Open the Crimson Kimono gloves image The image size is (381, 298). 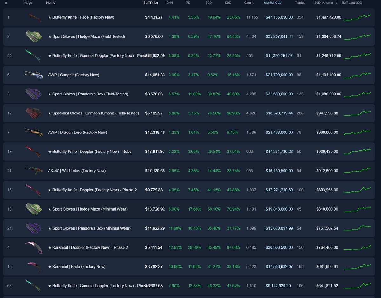(x=33, y=113)
